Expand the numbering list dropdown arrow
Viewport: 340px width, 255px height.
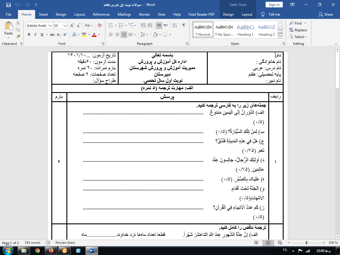click(x=126, y=26)
